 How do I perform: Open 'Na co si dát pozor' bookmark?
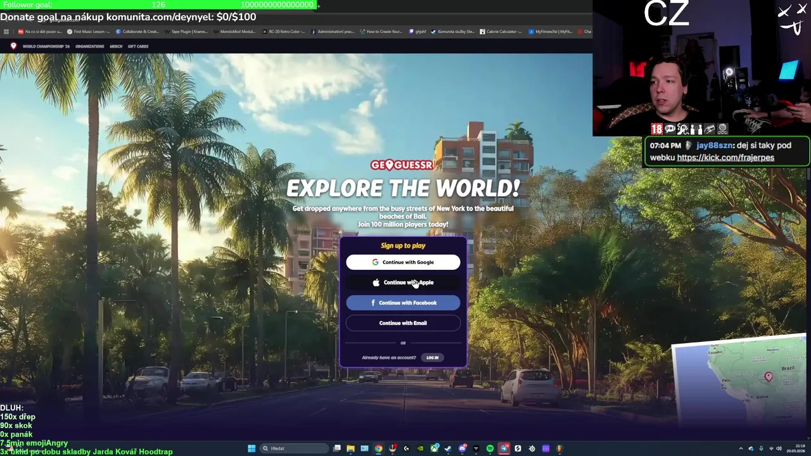point(40,31)
